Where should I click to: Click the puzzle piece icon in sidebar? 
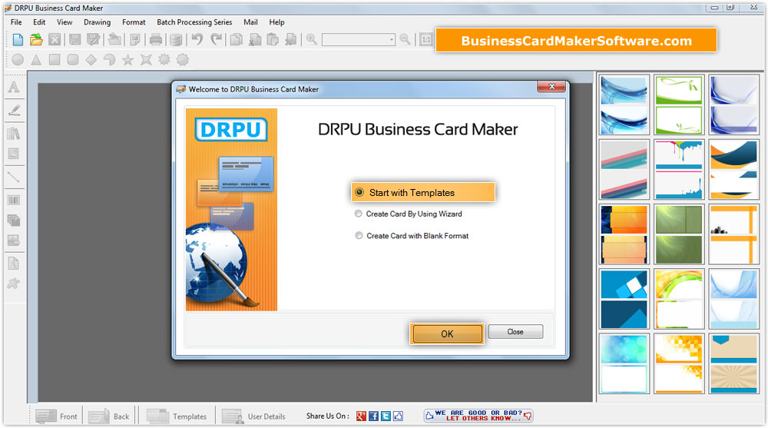(14, 284)
